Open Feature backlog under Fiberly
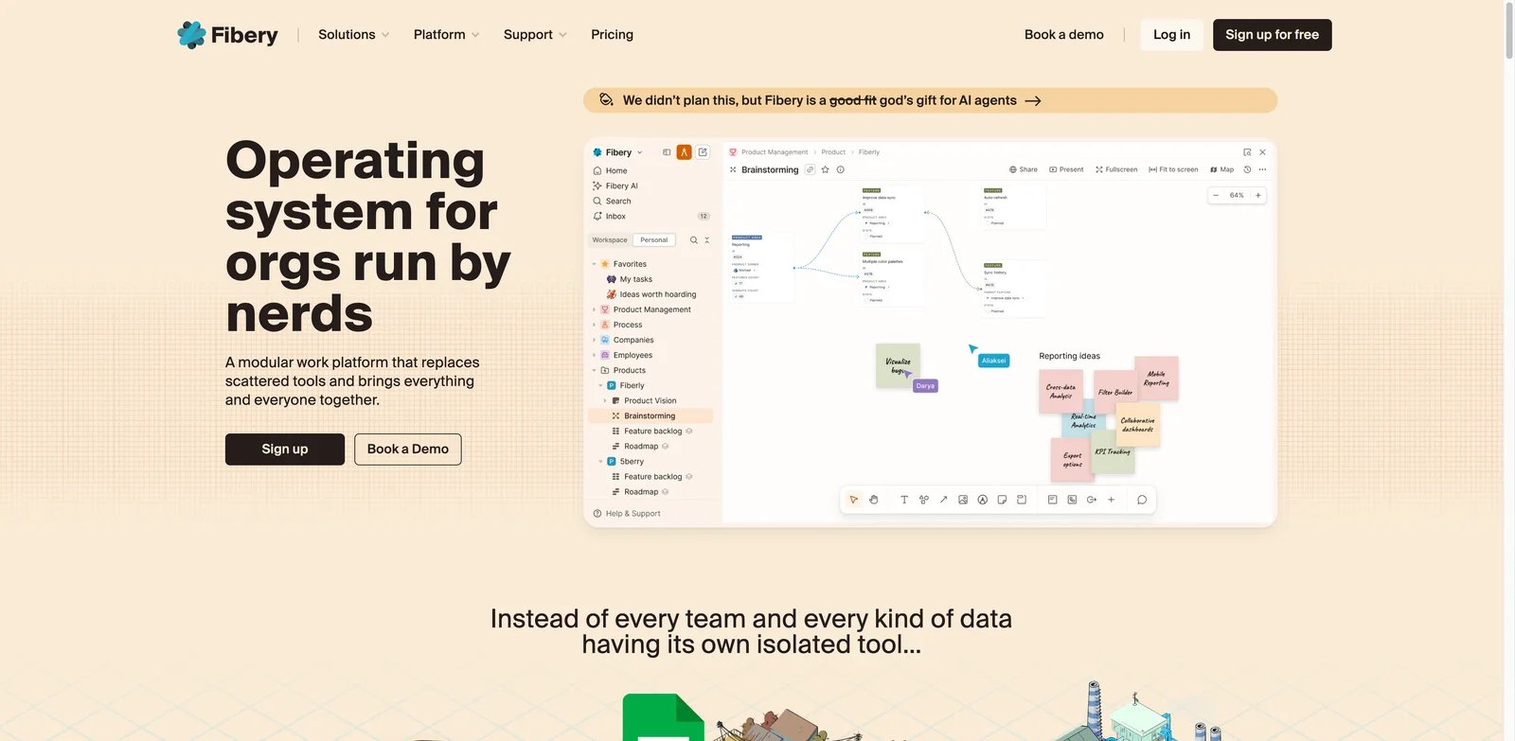The height and width of the screenshot is (741, 1515). [x=652, y=432]
